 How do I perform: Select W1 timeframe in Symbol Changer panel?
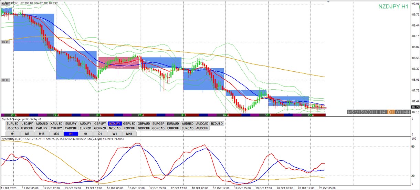[x=115, y=134]
